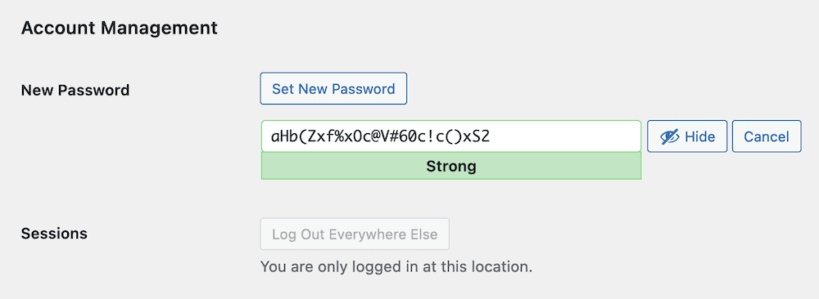Click Log Out Everywhere Else button

[355, 234]
